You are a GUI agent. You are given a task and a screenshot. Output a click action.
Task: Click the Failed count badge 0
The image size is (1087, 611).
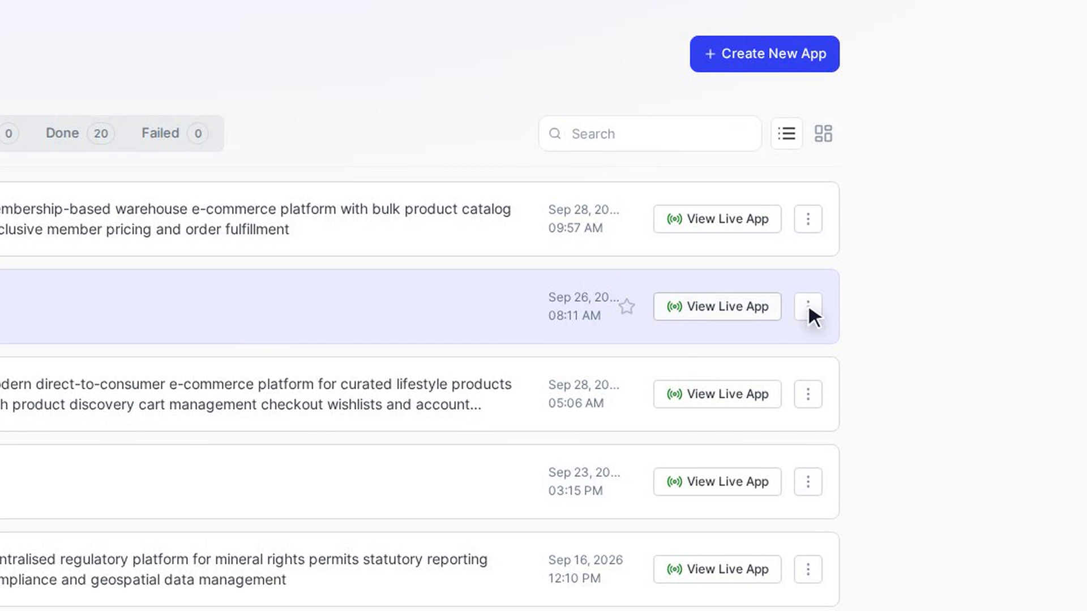[x=198, y=134]
